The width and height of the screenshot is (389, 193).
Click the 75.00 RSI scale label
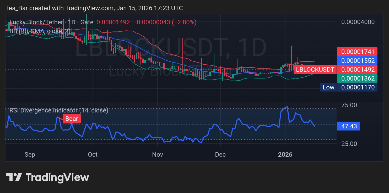coord(349,105)
